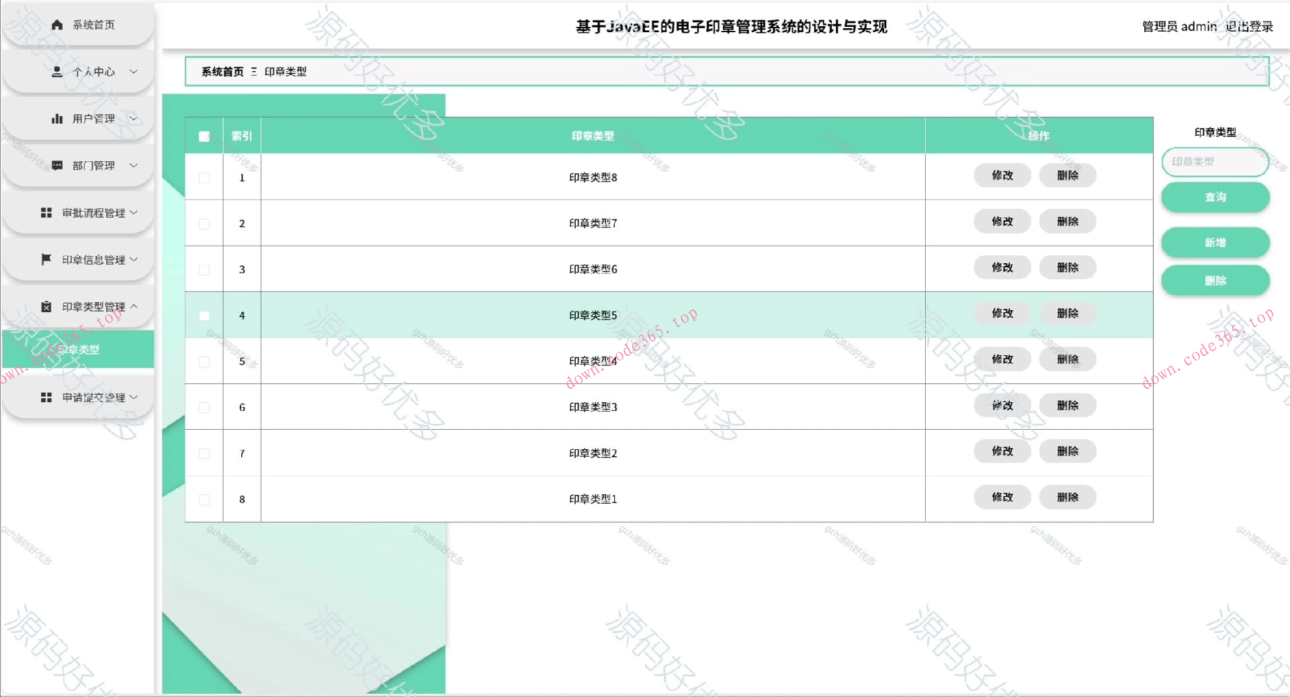Check the select-all checkbox in table header
The width and height of the screenshot is (1290, 697).
[x=204, y=136]
